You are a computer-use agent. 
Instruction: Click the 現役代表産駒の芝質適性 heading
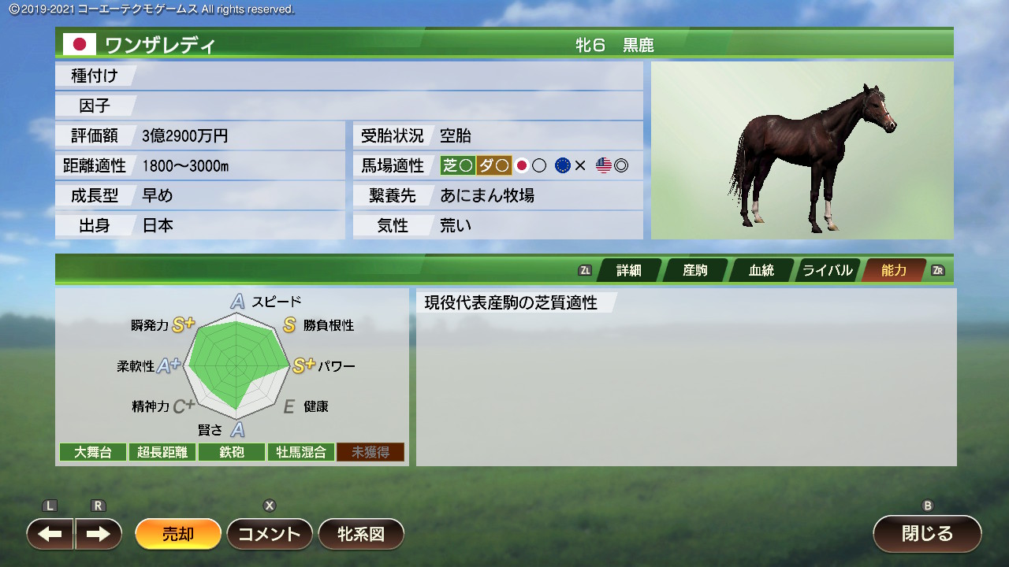pyautogui.click(x=511, y=302)
